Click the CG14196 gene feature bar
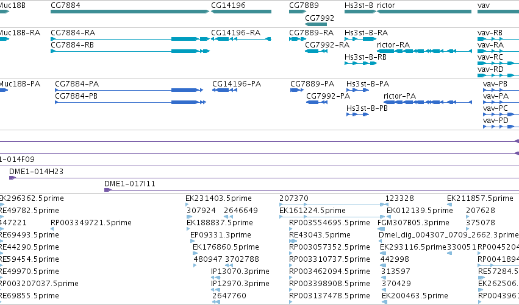The image size is (519, 305). pyautogui.click(x=241, y=12)
